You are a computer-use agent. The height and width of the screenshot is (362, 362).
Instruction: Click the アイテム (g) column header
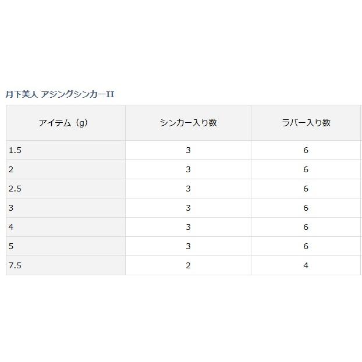(x=63, y=123)
